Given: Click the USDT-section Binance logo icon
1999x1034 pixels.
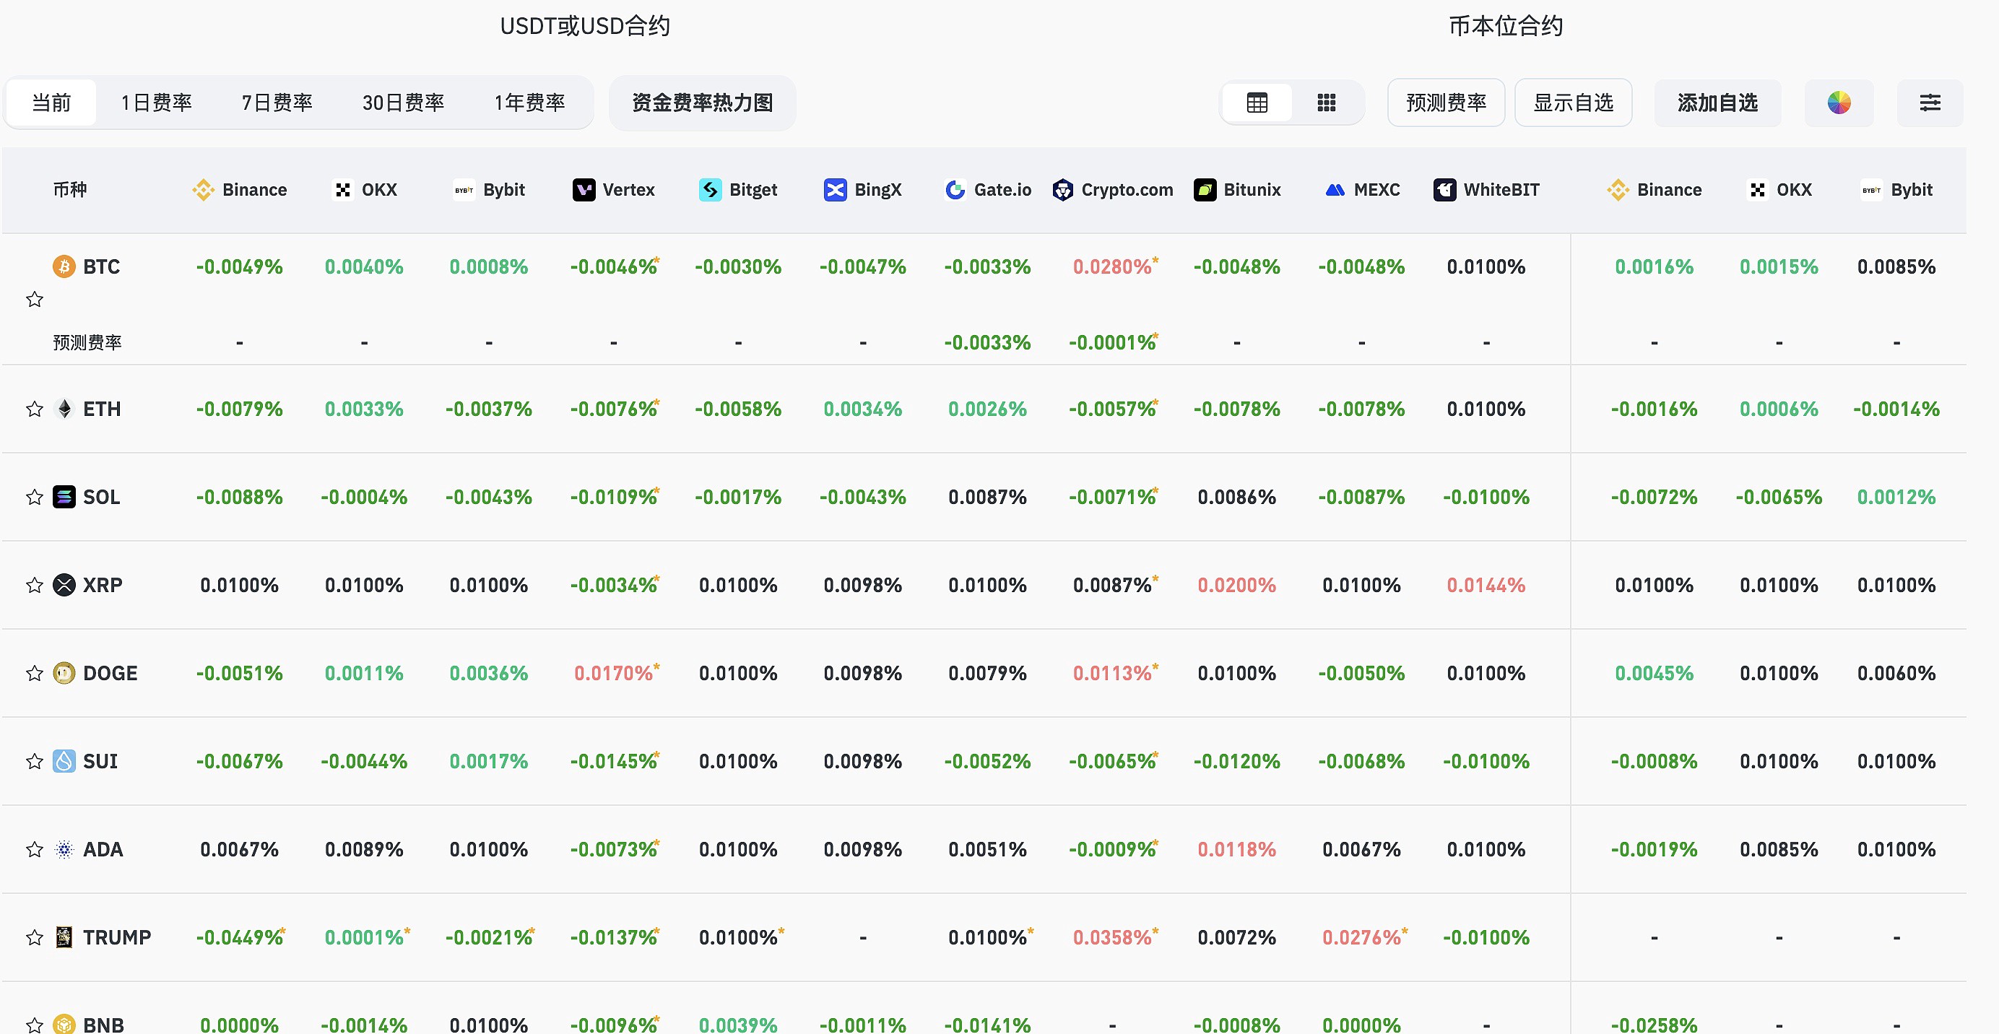Looking at the screenshot, I should click(204, 189).
